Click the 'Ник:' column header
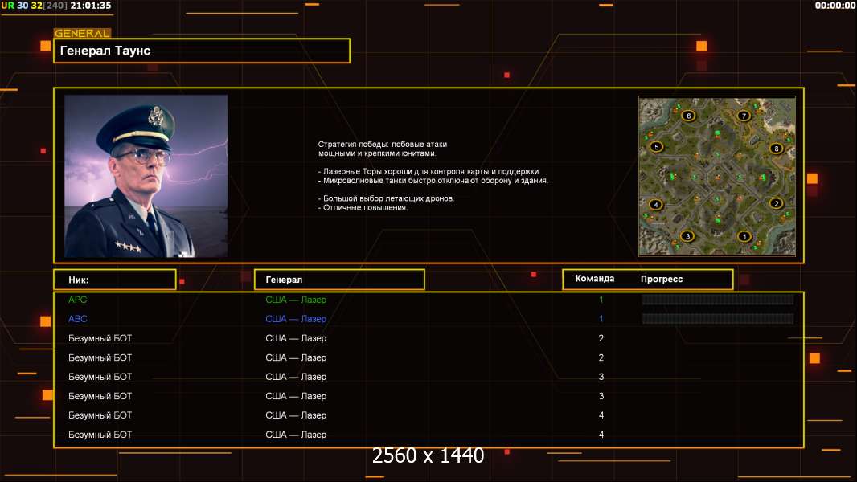This screenshot has height=482, width=857. click(x=114, y=280)
